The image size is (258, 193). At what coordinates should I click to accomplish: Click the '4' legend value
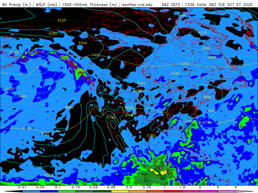pos(236,187)
